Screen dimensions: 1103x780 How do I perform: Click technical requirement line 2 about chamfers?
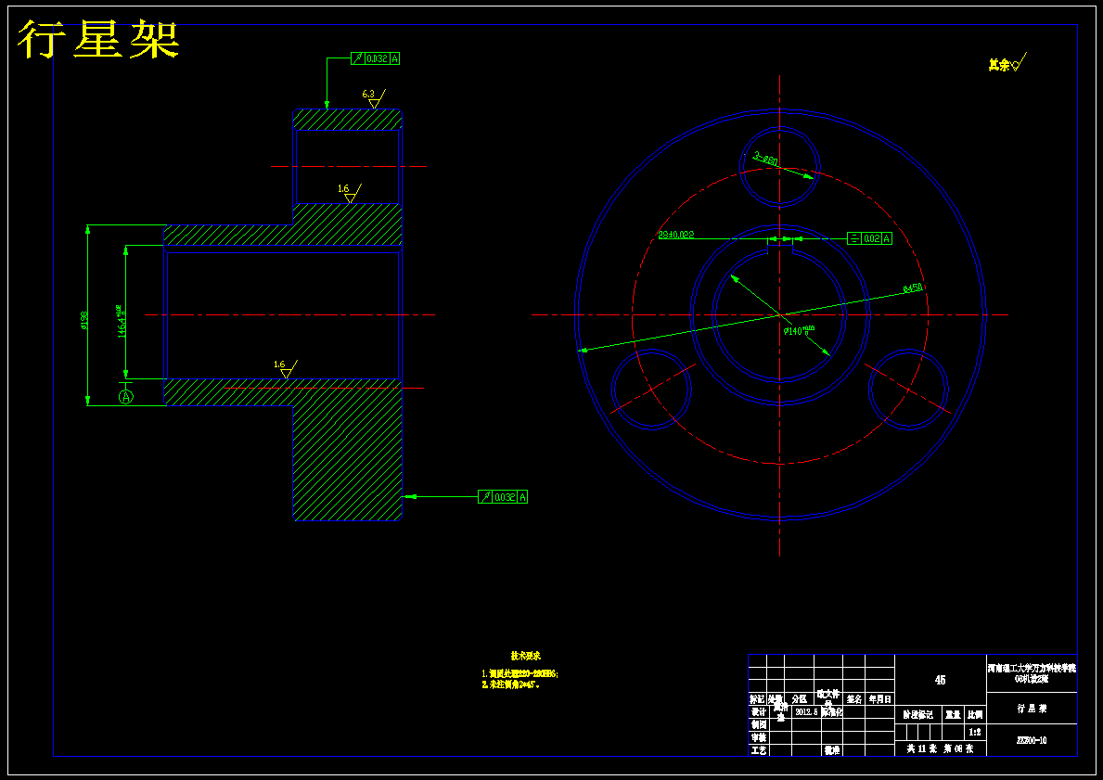click(511, 684)
